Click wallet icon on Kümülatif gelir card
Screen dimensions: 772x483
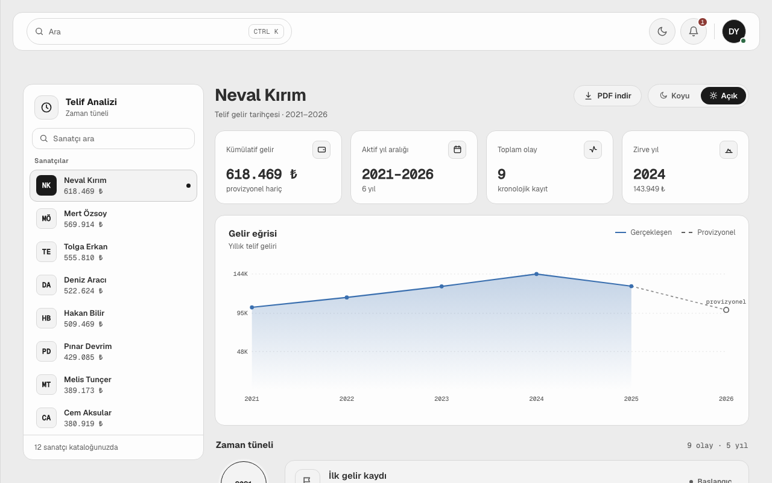(321, 150)
